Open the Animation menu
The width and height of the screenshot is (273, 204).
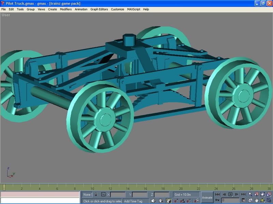coord(81,10)
